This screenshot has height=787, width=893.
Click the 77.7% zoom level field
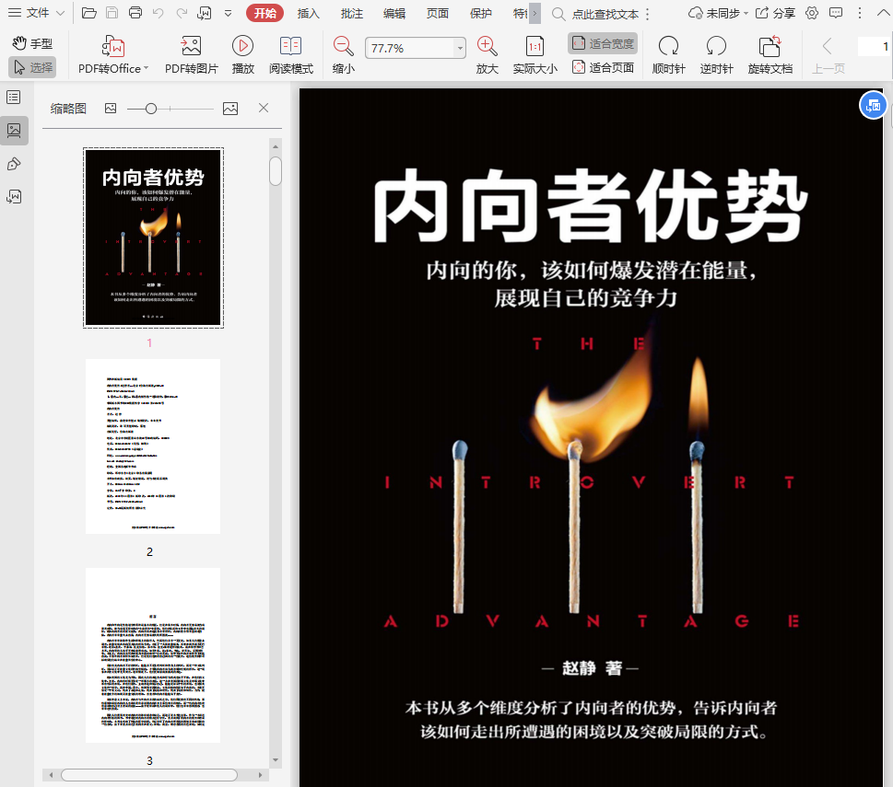pyautogui.click(x=409, y=49)
